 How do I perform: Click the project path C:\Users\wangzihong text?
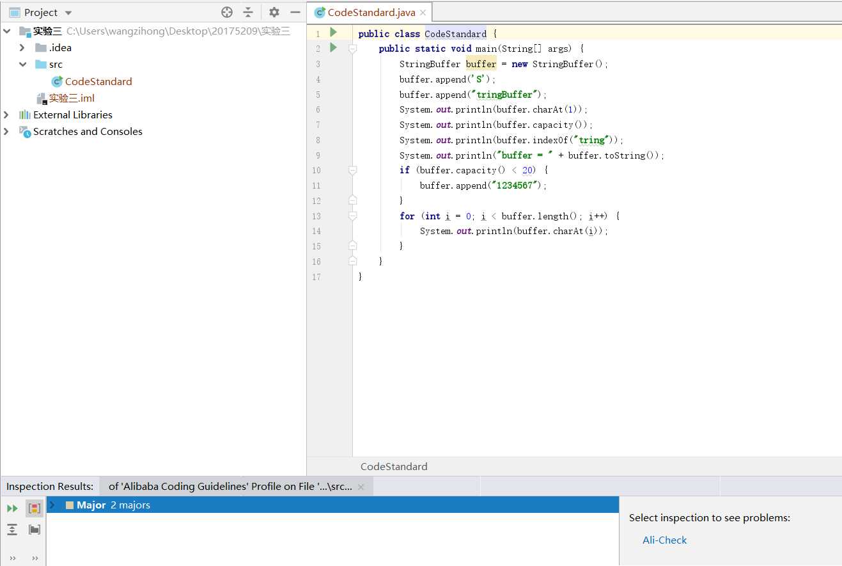click(x=178, y=31)
